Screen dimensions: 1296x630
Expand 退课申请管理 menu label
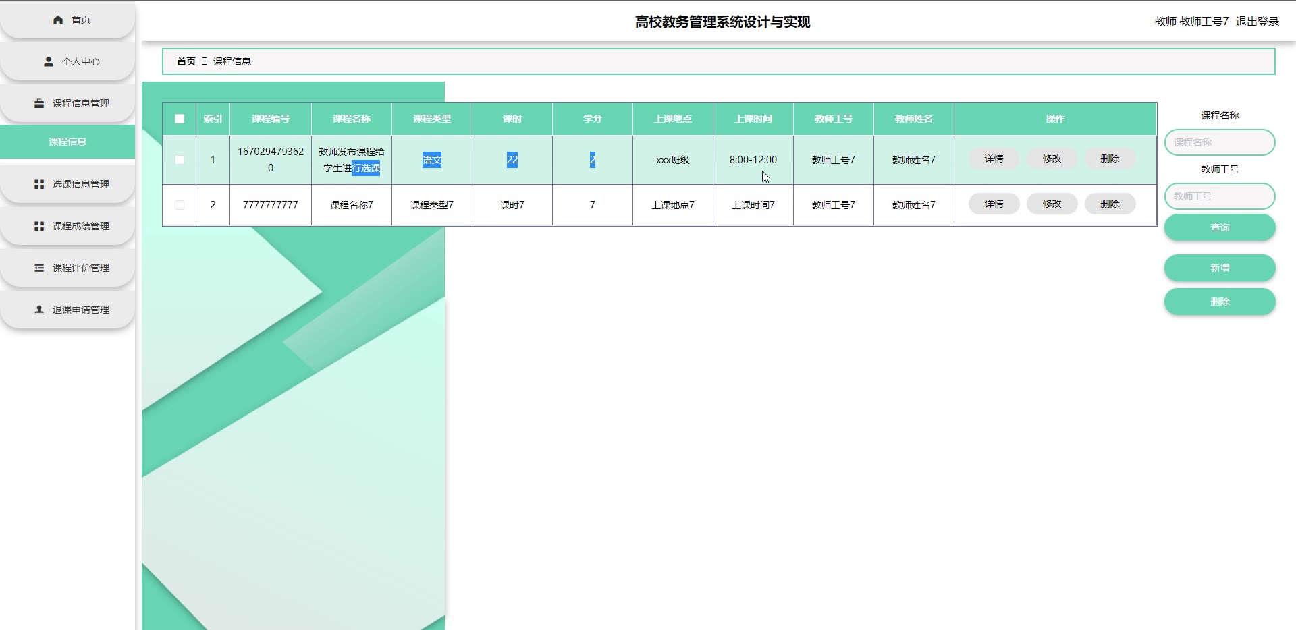(x=81, y=310)
